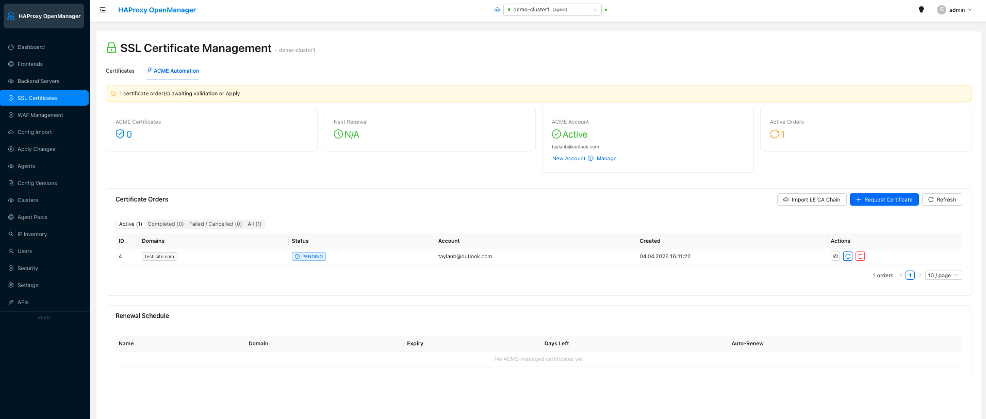Image resolution: width=986 pixels, height=419 pixels.
Task: Click the Apply Changes play icon
Action: point(11,149)
